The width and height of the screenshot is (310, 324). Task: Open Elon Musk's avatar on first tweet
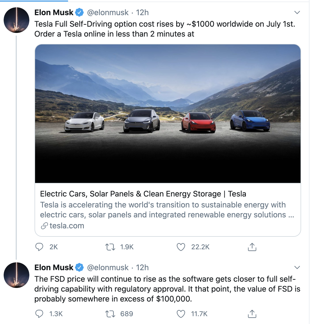(16, 20)
